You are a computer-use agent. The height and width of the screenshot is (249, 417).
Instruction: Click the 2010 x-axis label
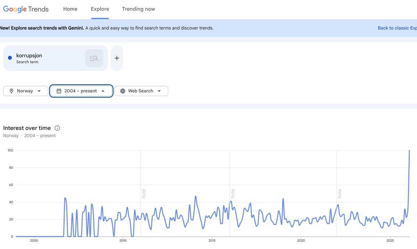(x=123, y=240)
